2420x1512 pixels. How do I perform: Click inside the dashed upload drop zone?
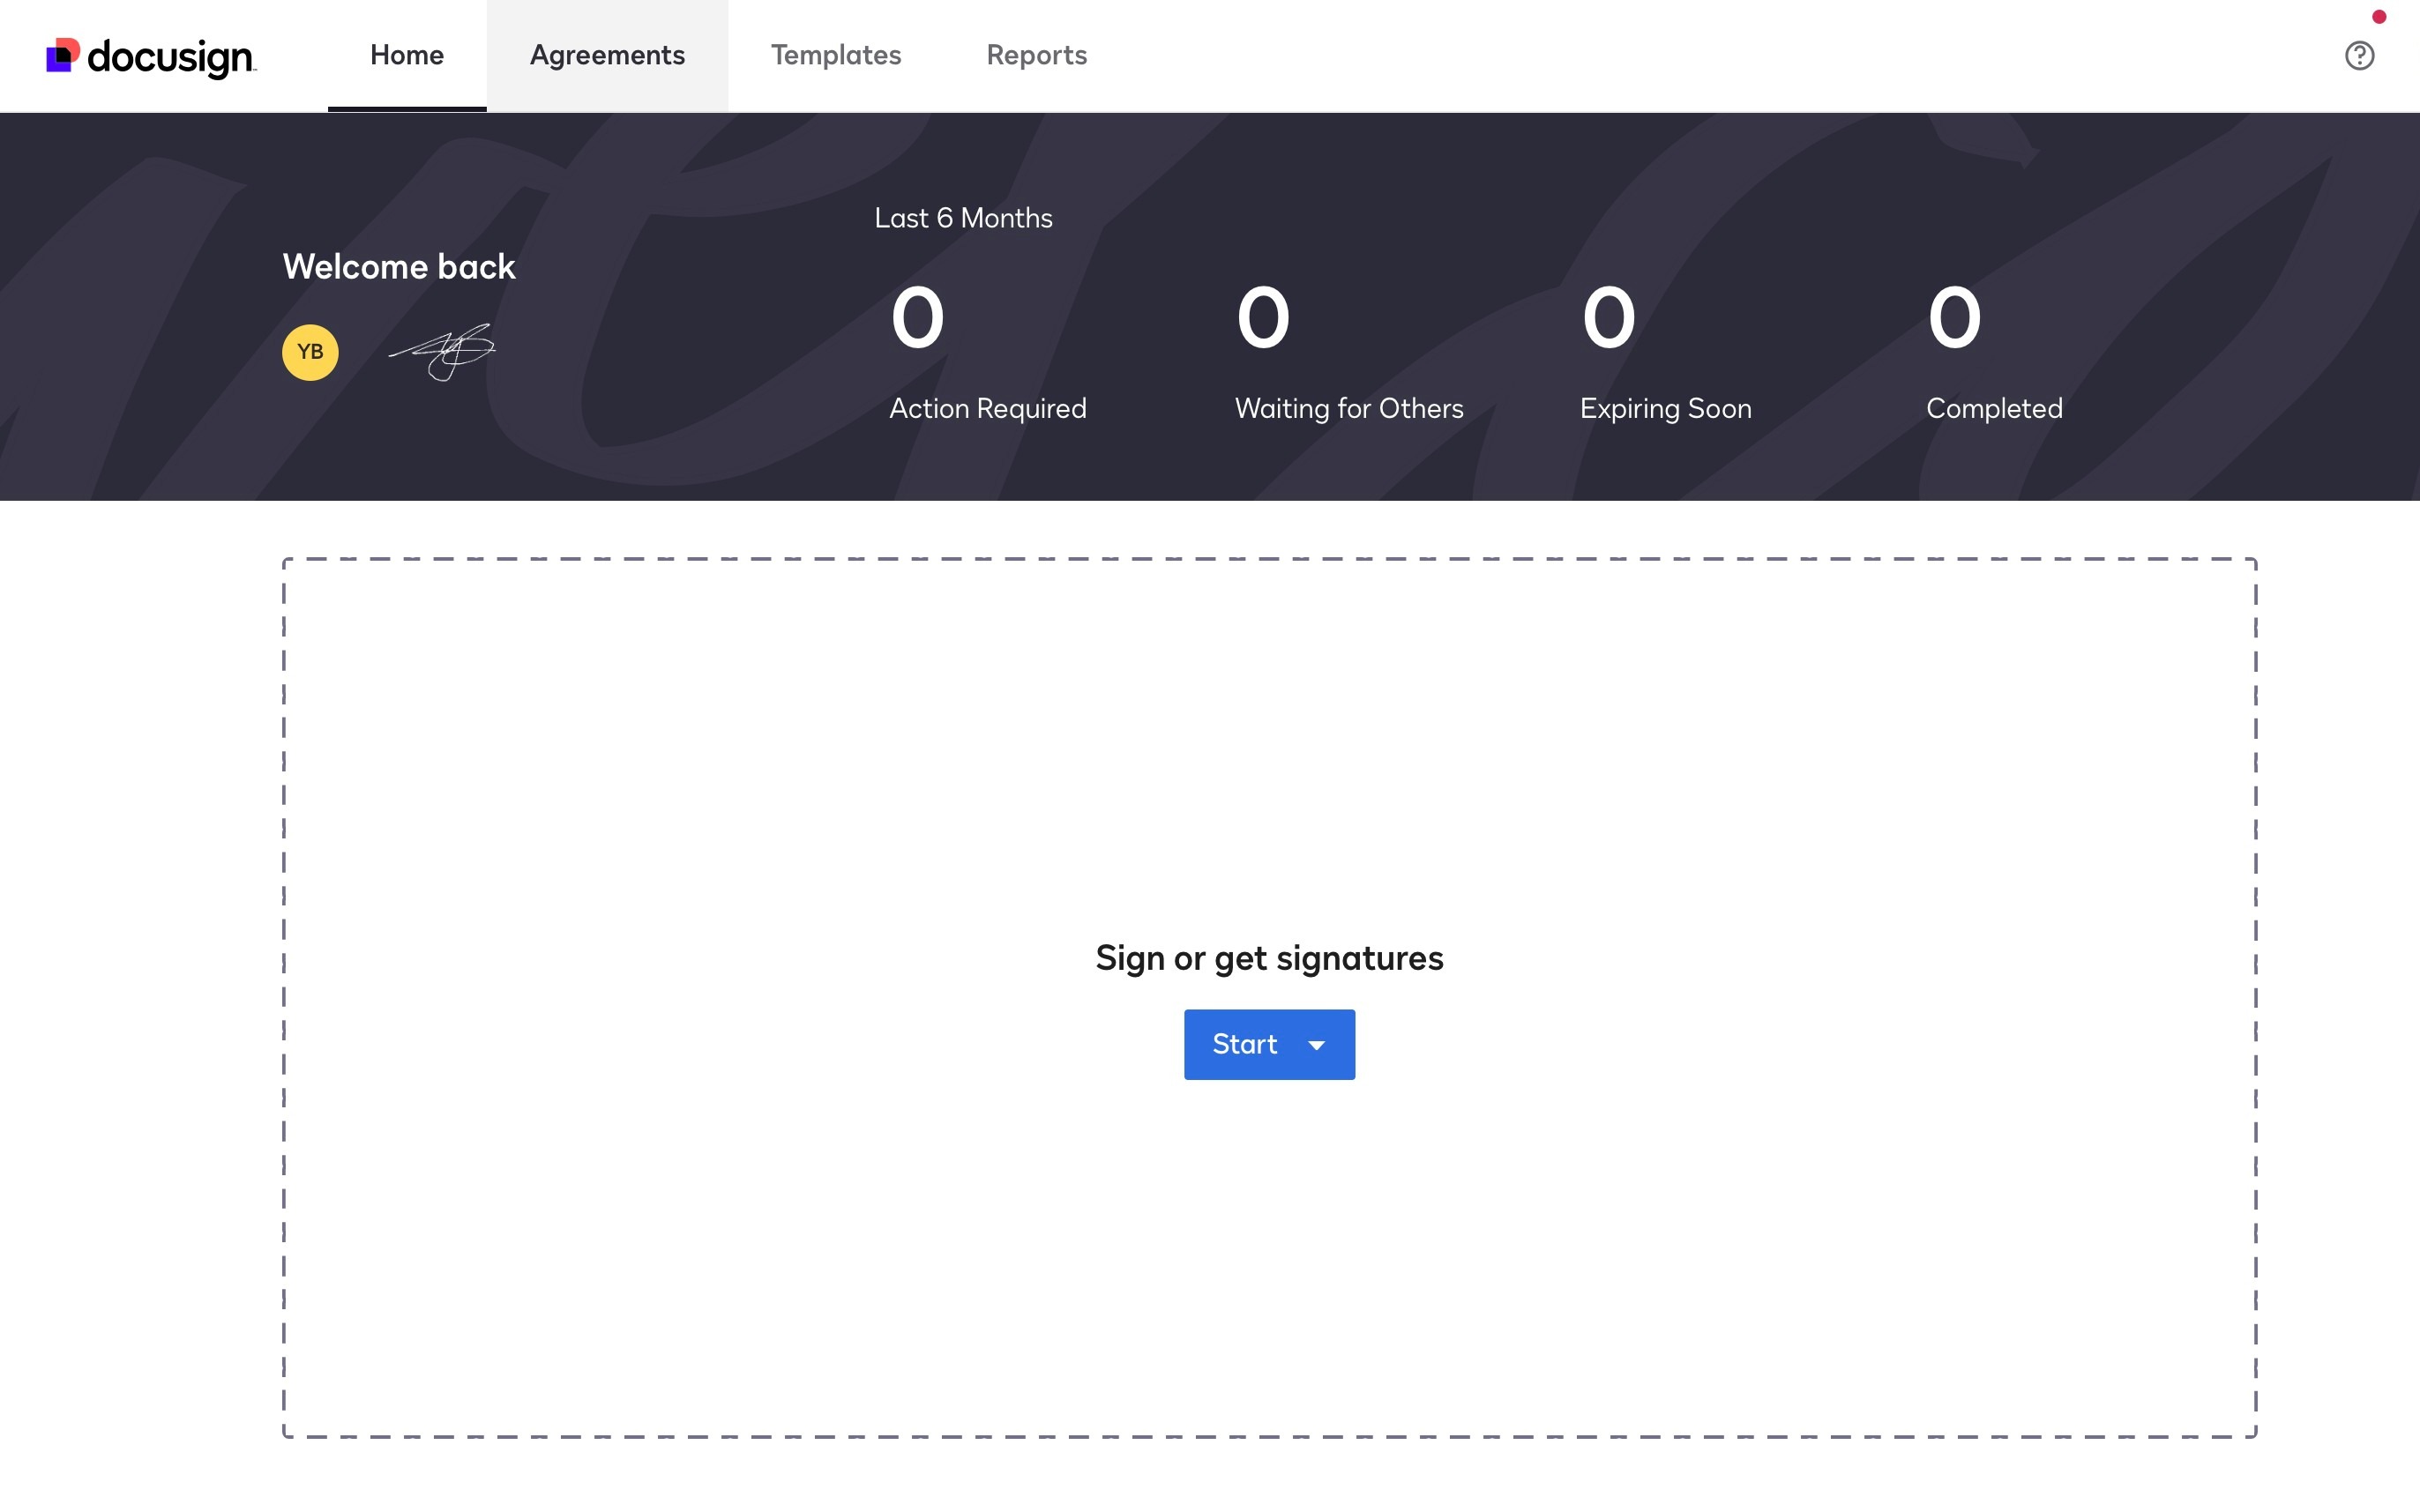(x=1268, y=760)
